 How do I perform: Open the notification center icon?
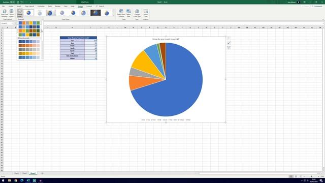(x=321, y=180)
